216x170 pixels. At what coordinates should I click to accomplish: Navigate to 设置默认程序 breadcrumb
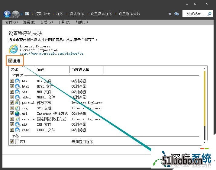click(101, 14)
